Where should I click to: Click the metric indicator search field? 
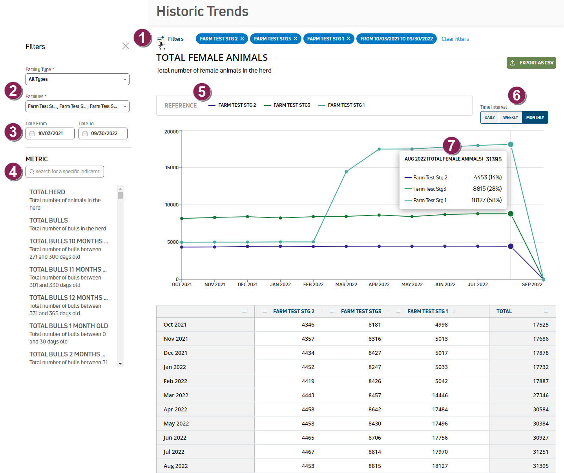(67, 172)
